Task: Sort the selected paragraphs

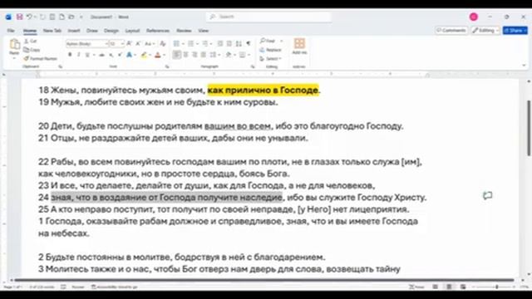Action: 239,44
